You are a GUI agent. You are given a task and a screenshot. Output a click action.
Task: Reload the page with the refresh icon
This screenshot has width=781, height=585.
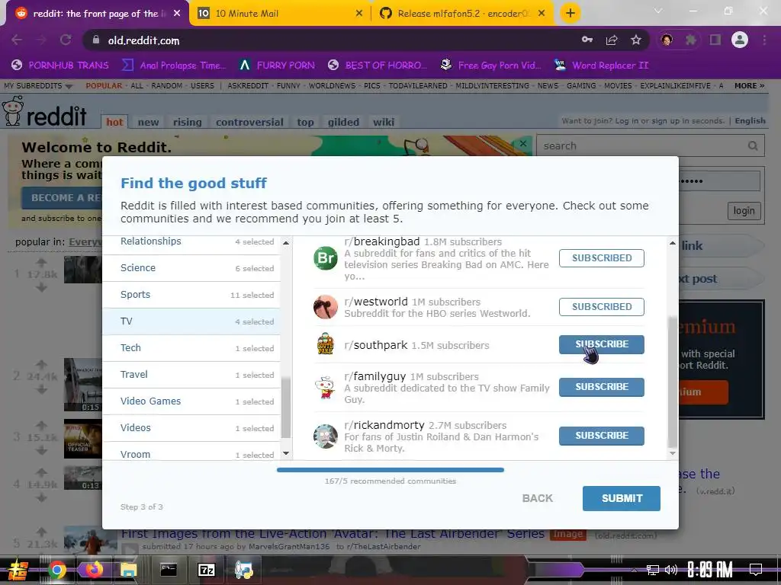(x=66, y=40)
